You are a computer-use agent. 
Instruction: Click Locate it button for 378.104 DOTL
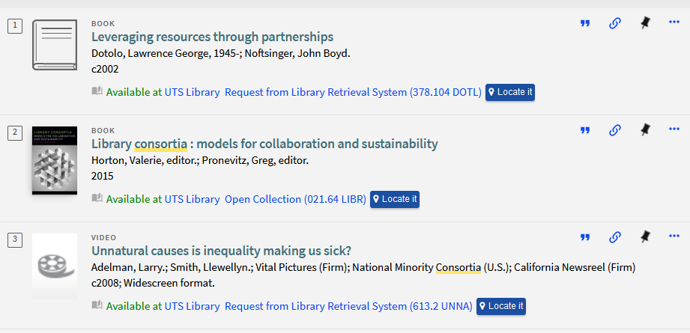[x=510, y=92]
